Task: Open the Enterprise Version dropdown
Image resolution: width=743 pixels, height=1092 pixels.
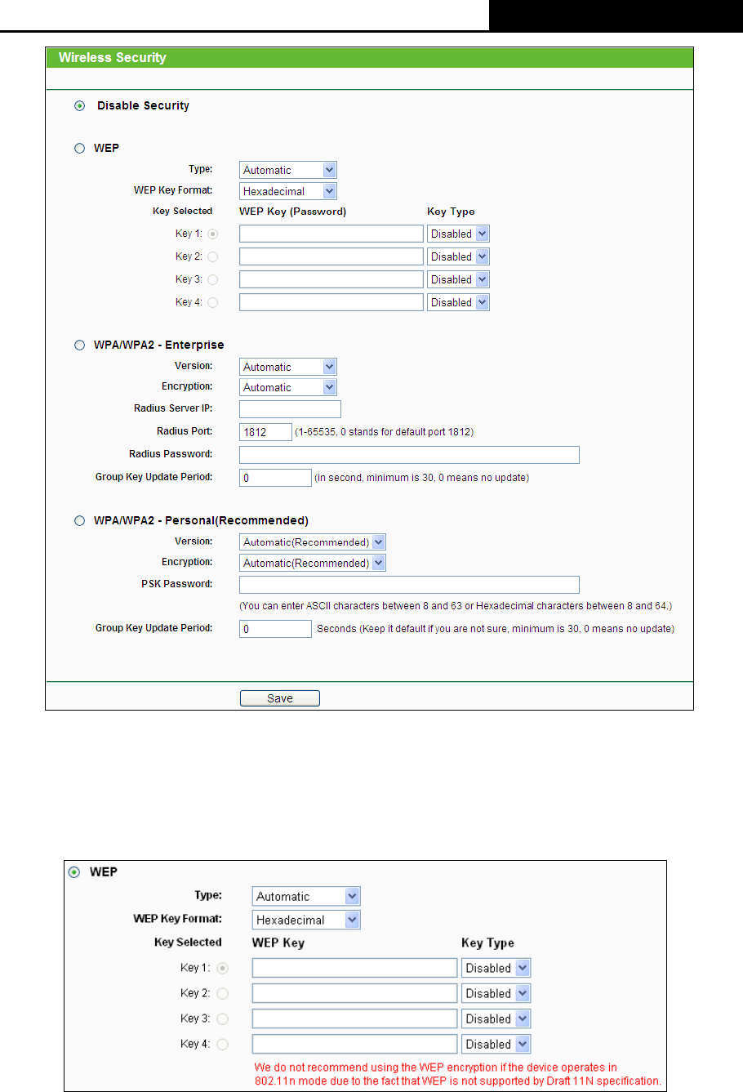Action: 288,367
